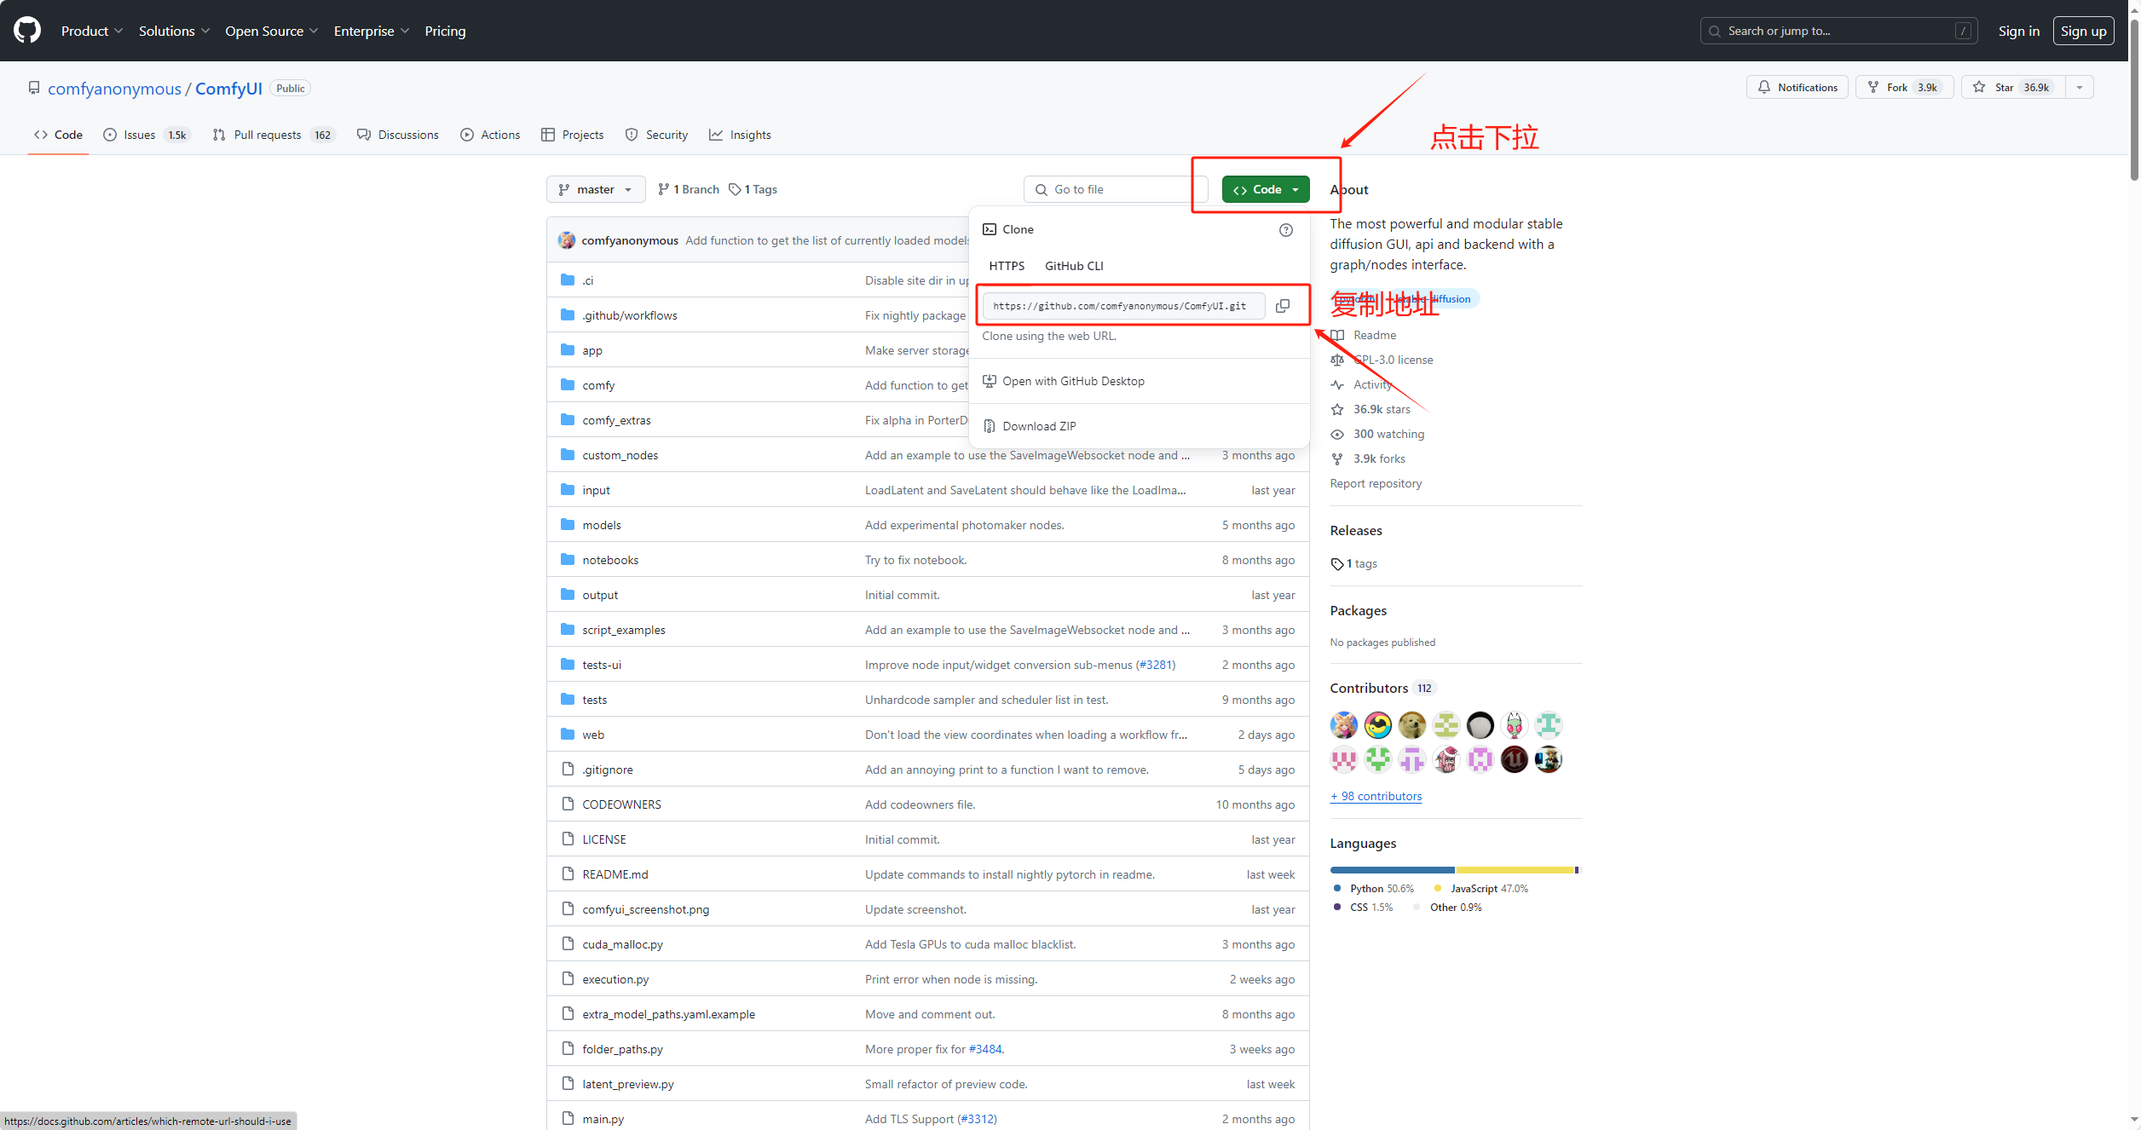Click the clone help question-mark icon
2141x1130 pixels.
tap(1286, 230)
